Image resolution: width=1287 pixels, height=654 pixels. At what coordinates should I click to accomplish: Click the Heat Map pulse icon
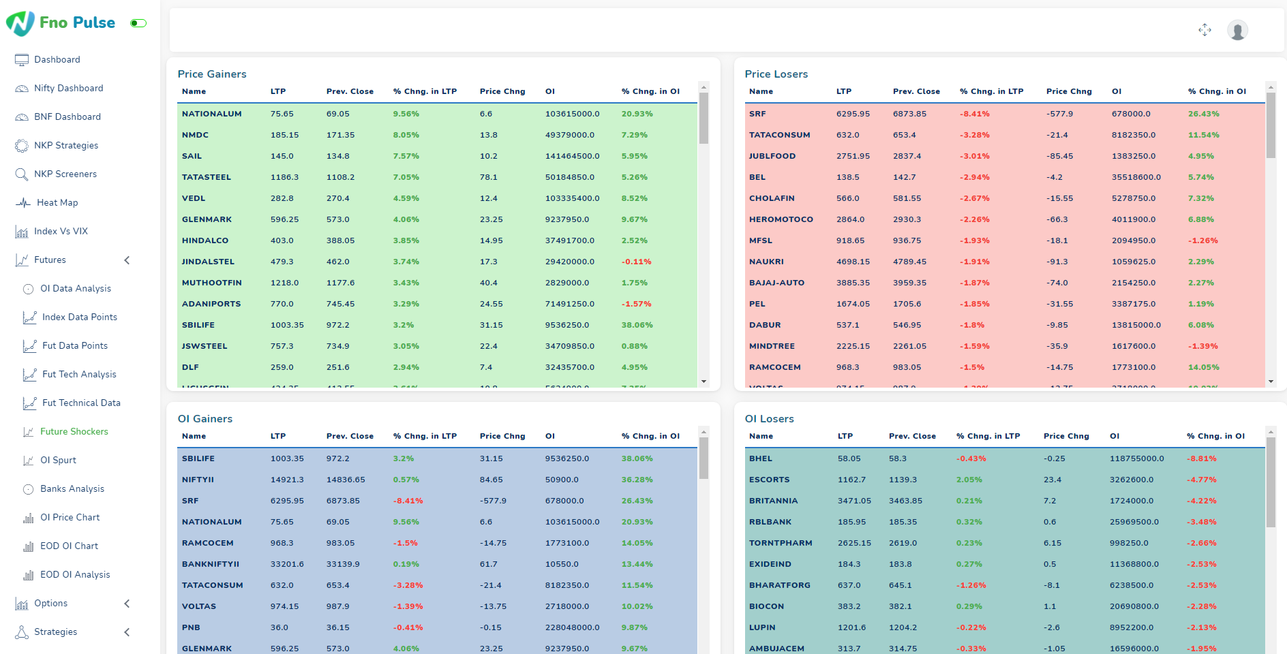23,203
